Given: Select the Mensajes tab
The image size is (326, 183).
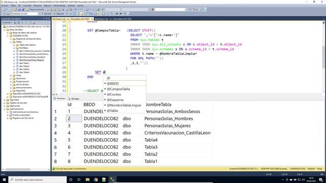Looking at the screenshot, I should 73,99.
